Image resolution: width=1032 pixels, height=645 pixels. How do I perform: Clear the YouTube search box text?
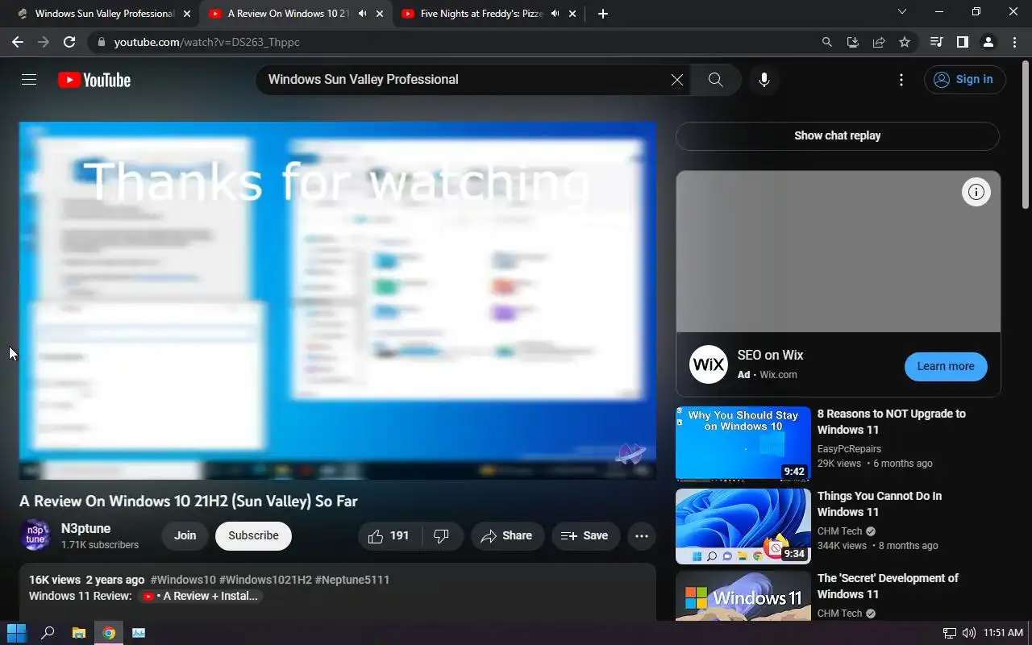[677, 80]
